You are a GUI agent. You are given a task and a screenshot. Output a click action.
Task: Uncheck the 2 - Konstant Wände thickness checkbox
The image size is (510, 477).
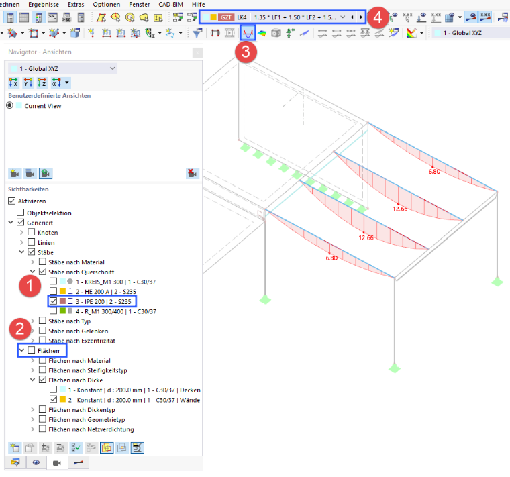[x=53, y=399]
